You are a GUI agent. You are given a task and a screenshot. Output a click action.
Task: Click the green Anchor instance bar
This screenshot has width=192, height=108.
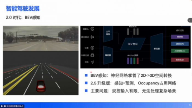point(134,61)
